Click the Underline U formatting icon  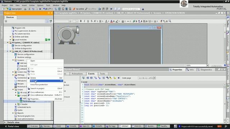88,21
